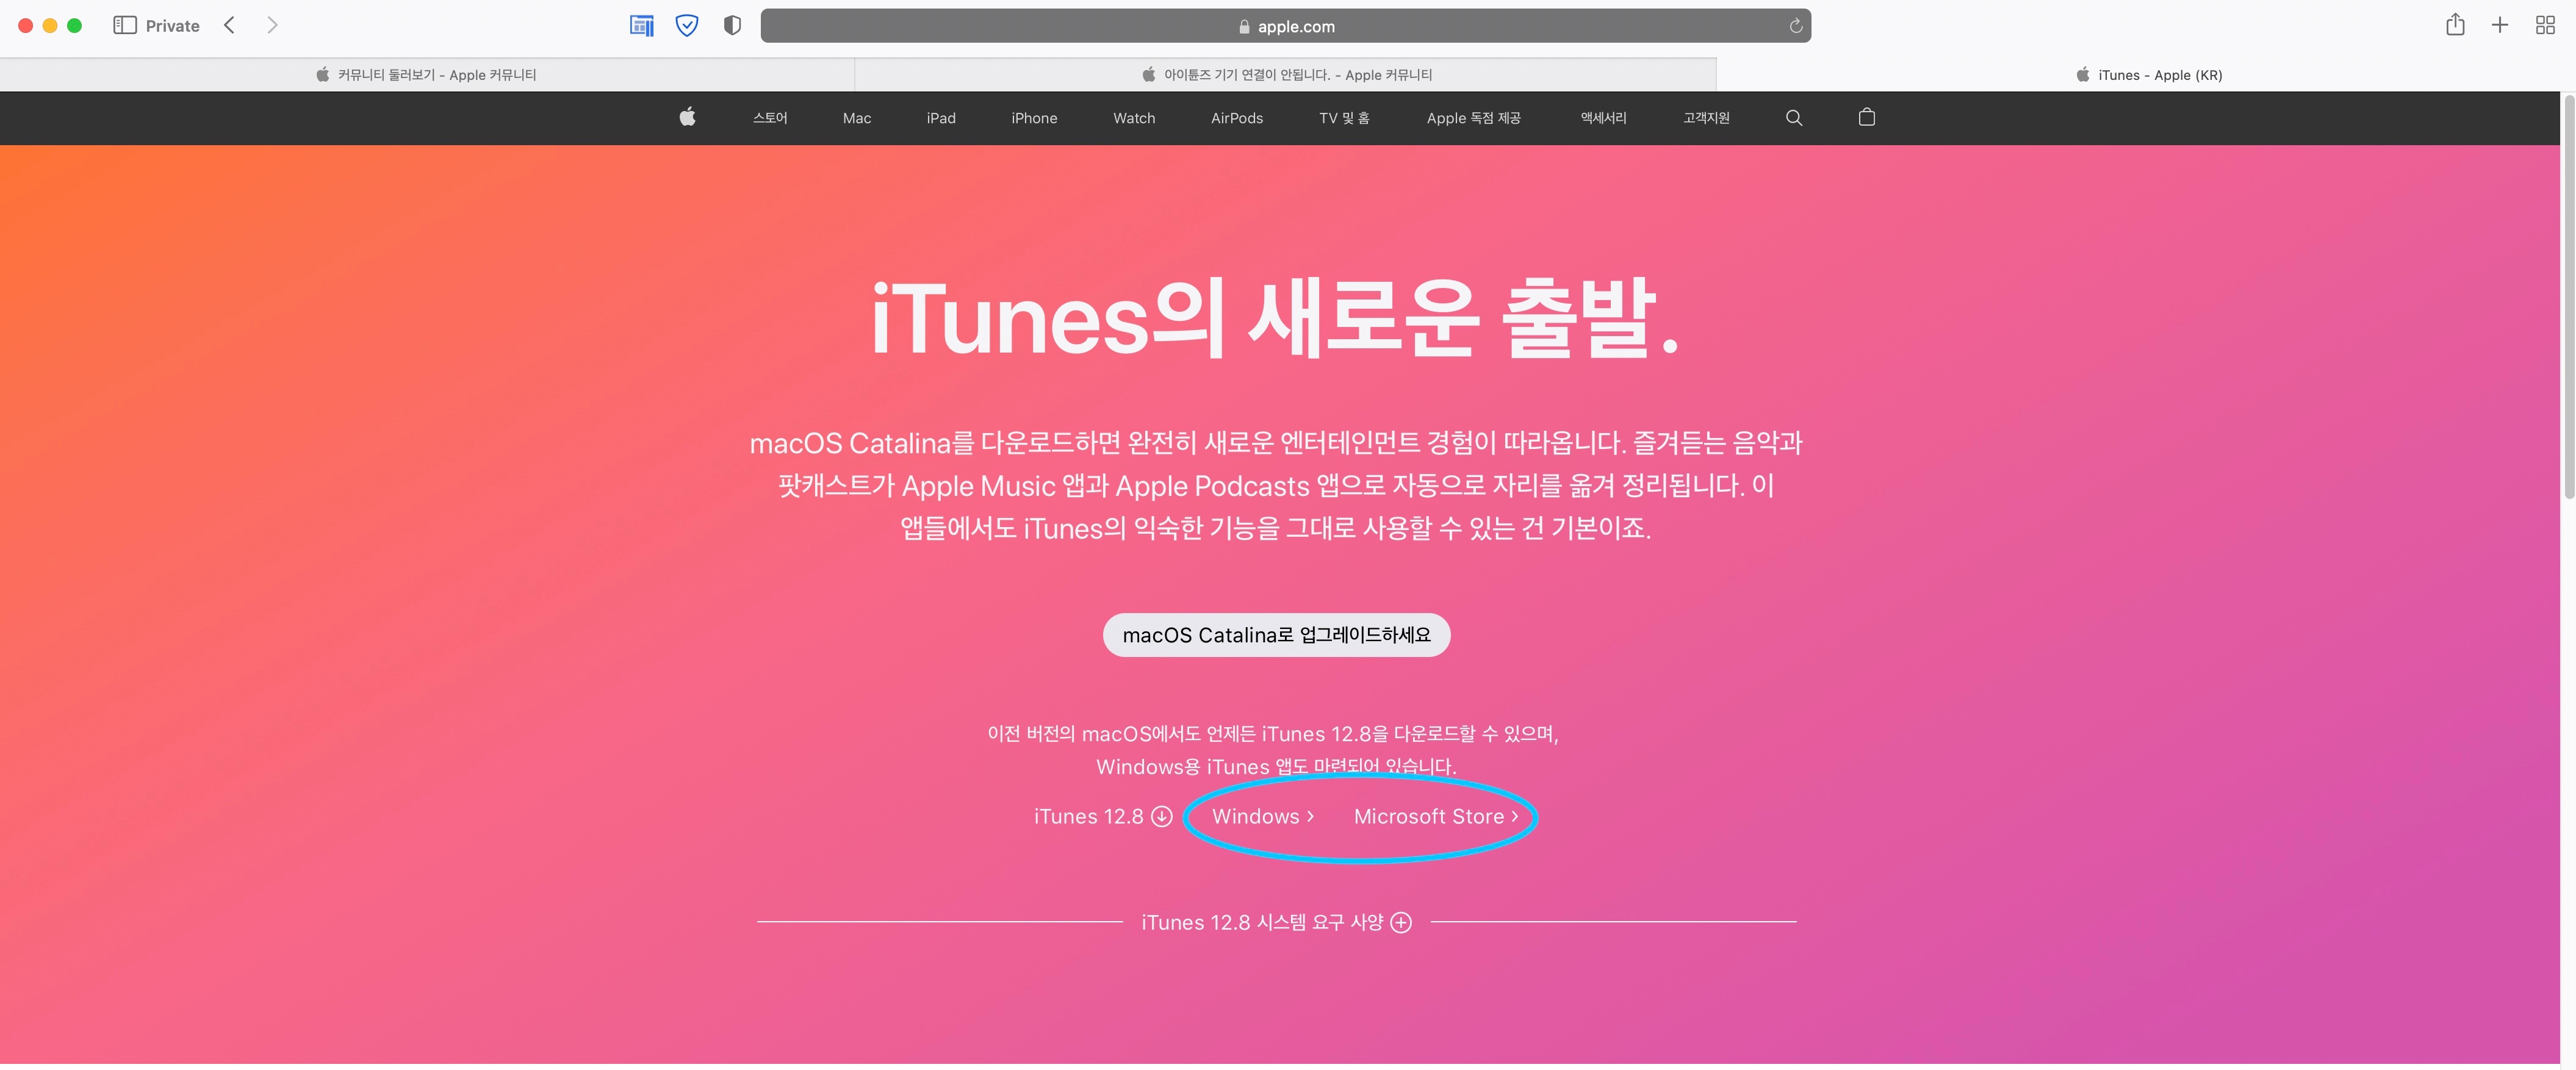Show tab overview grid icon
The height and width of the screenshot is (1070, 2576).
[2545, 25]
